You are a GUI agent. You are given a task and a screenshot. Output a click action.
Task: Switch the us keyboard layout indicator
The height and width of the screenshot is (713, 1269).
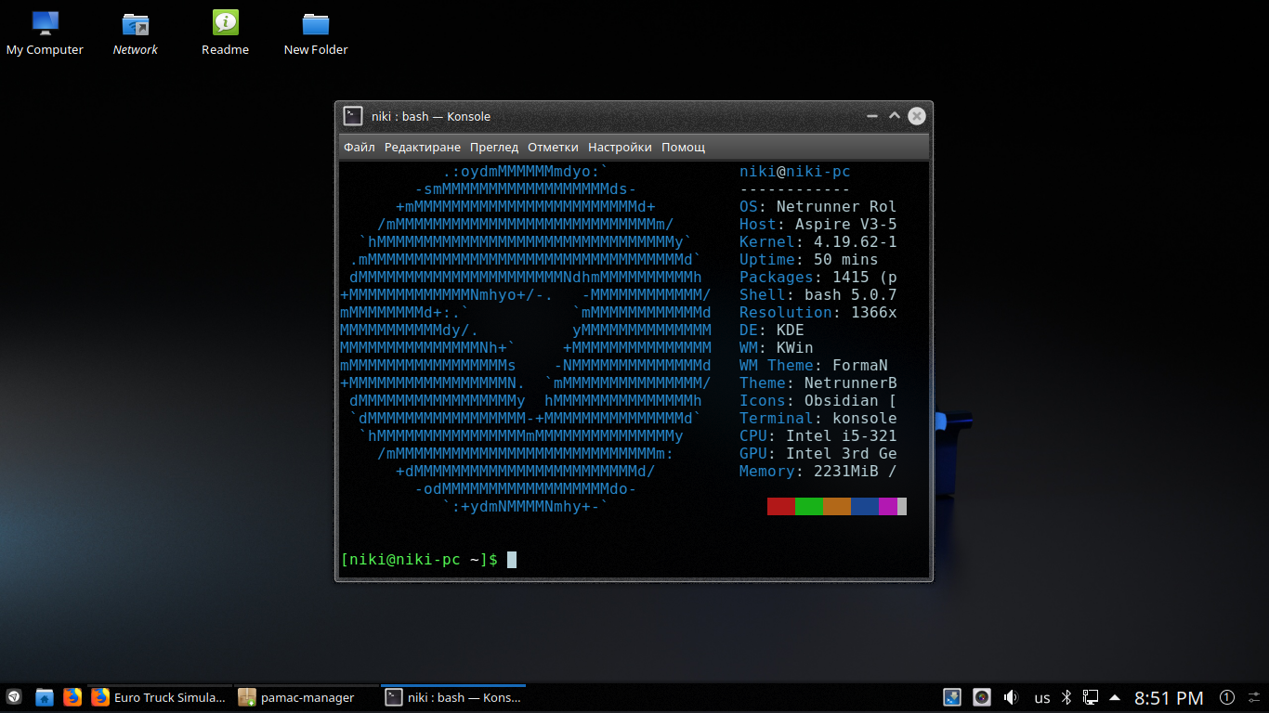[x=1042, y=697]
